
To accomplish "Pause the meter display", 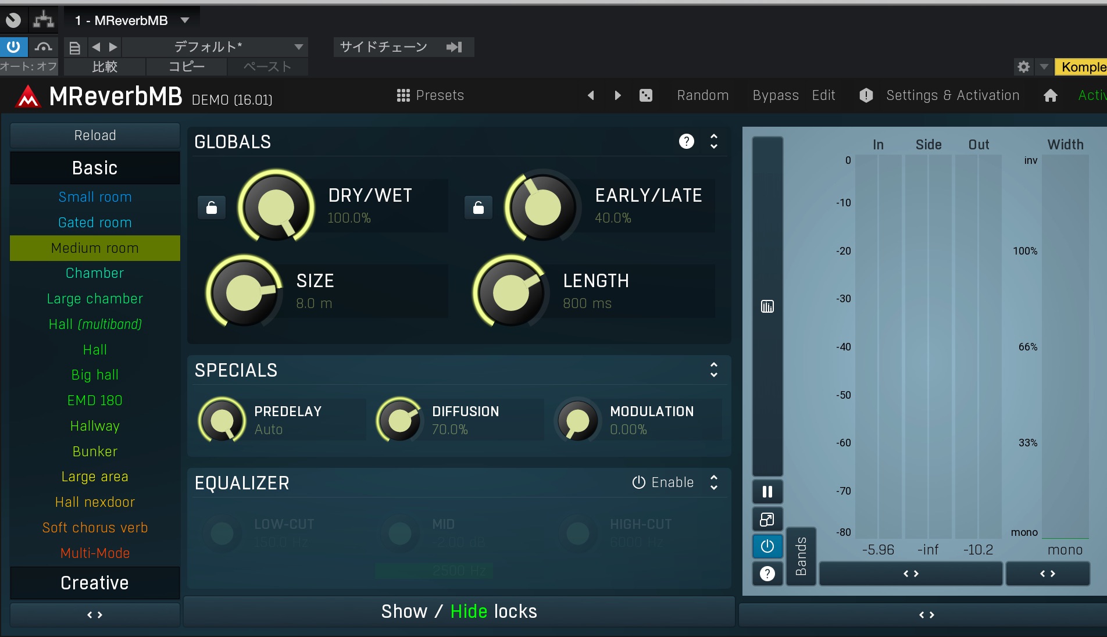I will (767, 492).
